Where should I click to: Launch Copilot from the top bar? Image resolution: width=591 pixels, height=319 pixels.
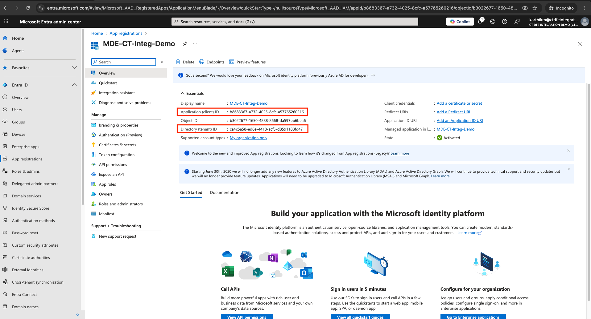point(460,22)
